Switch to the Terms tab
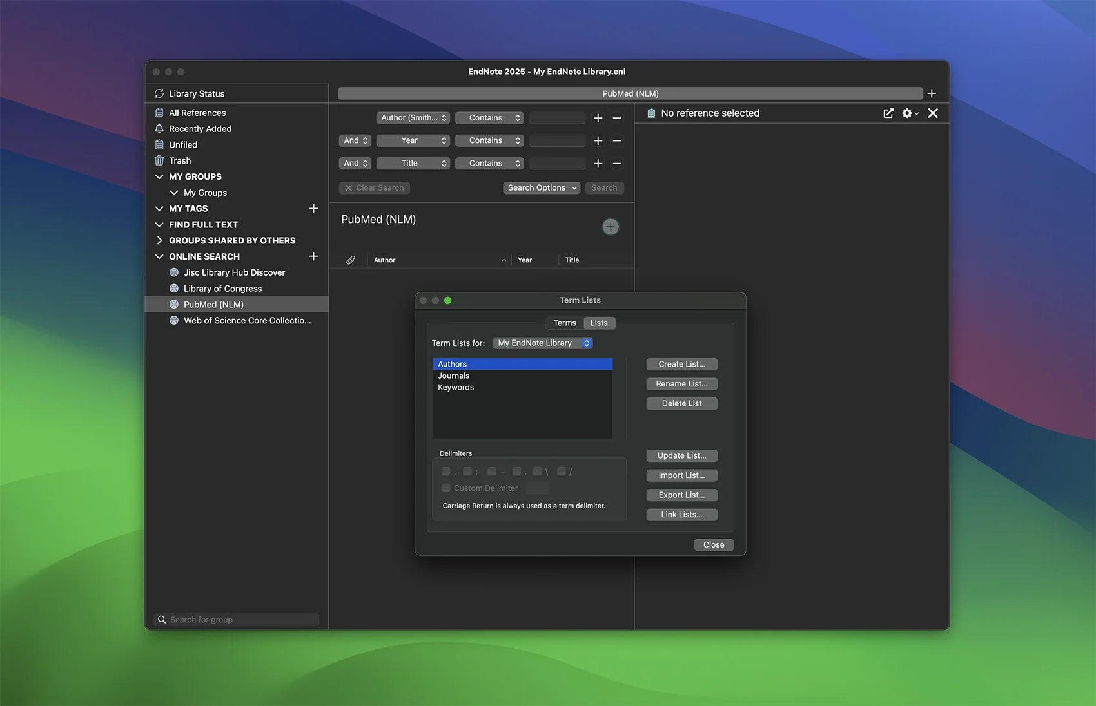 (x=565, y=323)
